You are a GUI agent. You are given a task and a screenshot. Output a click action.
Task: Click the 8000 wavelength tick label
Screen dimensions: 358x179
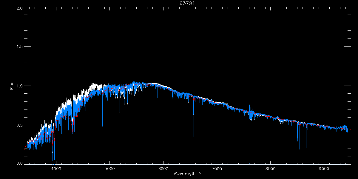tap(271, 168)
